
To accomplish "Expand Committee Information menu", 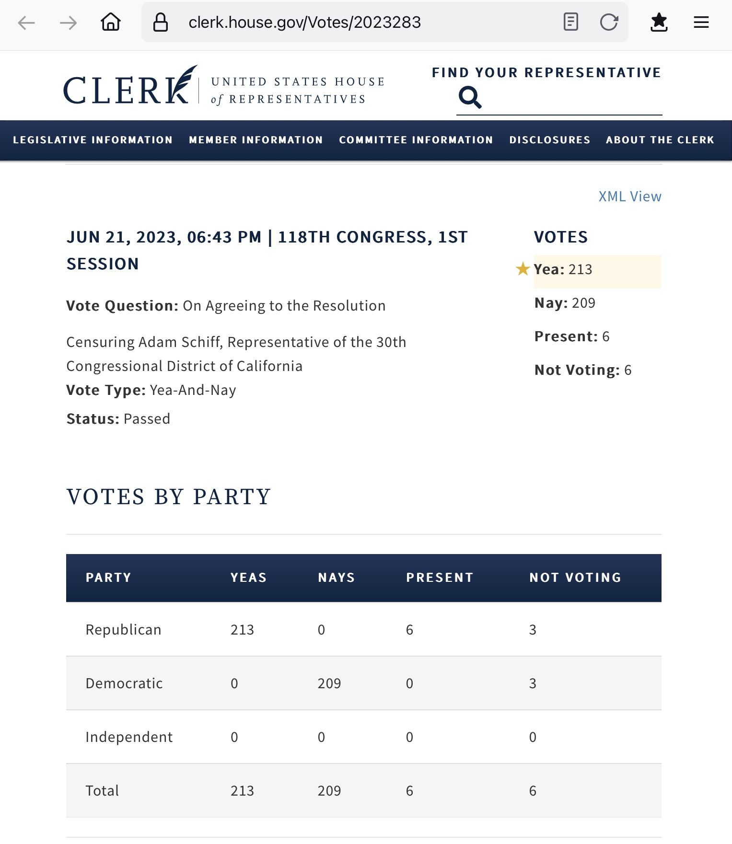I will (x=416, y=140).
